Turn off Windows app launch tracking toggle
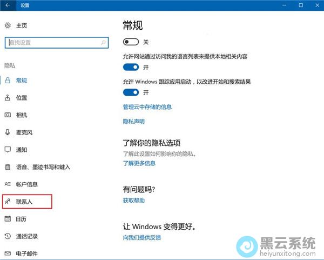324x260 pixels. pos(131,92)
